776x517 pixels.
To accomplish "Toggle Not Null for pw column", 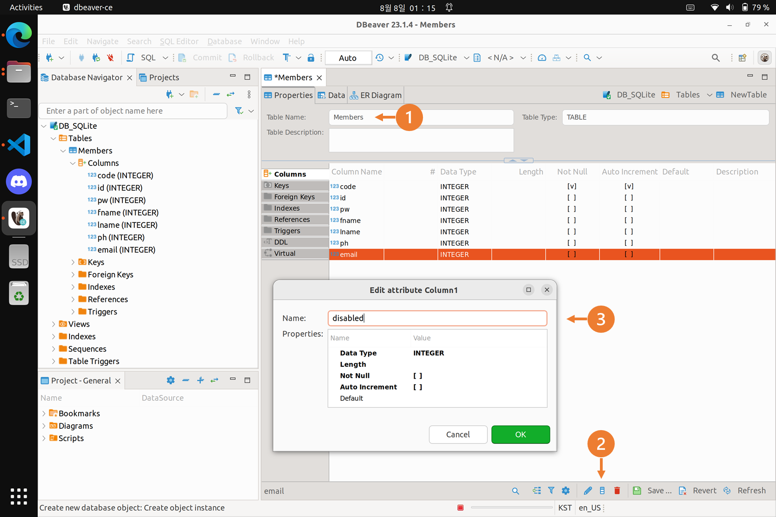I will pos(572,209).
